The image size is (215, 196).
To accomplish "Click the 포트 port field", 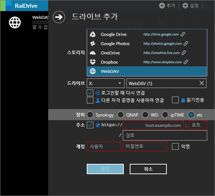I will (198, 125).
